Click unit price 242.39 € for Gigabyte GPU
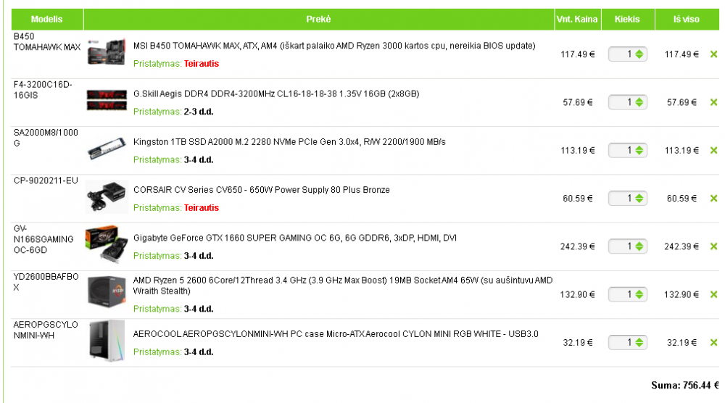The height and width of the screenshot is (403, 725). pyautogui.click(x=578, y=246)
